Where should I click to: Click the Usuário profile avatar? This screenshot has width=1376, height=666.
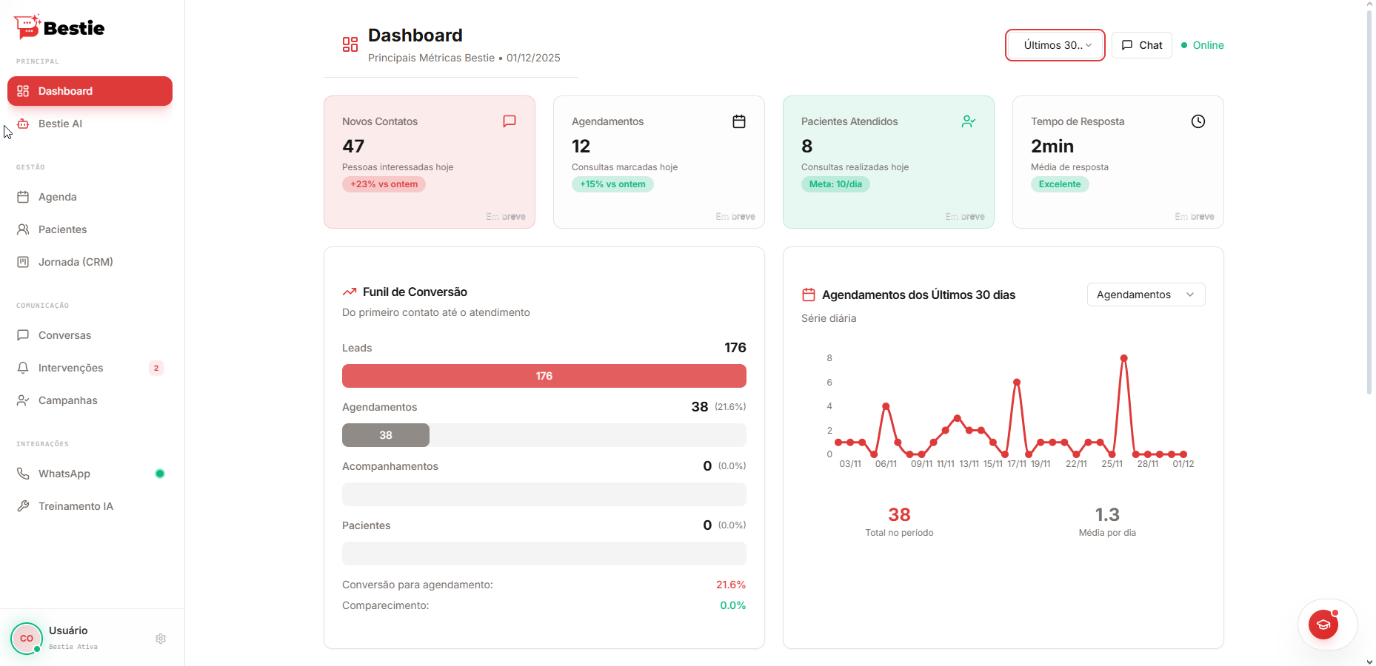tap(27, 638)
